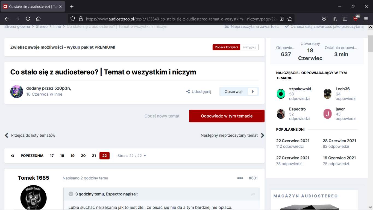Viewport: 373px width, 210px height.
Task: Click Inne breadcrumb link
Action: coord(57,27)
